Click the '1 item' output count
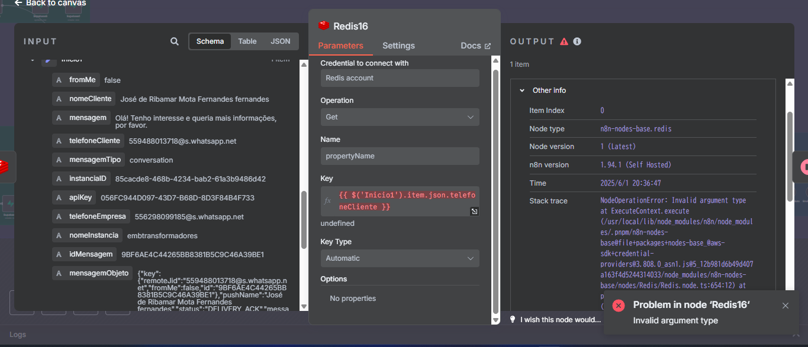 (519, 64)
